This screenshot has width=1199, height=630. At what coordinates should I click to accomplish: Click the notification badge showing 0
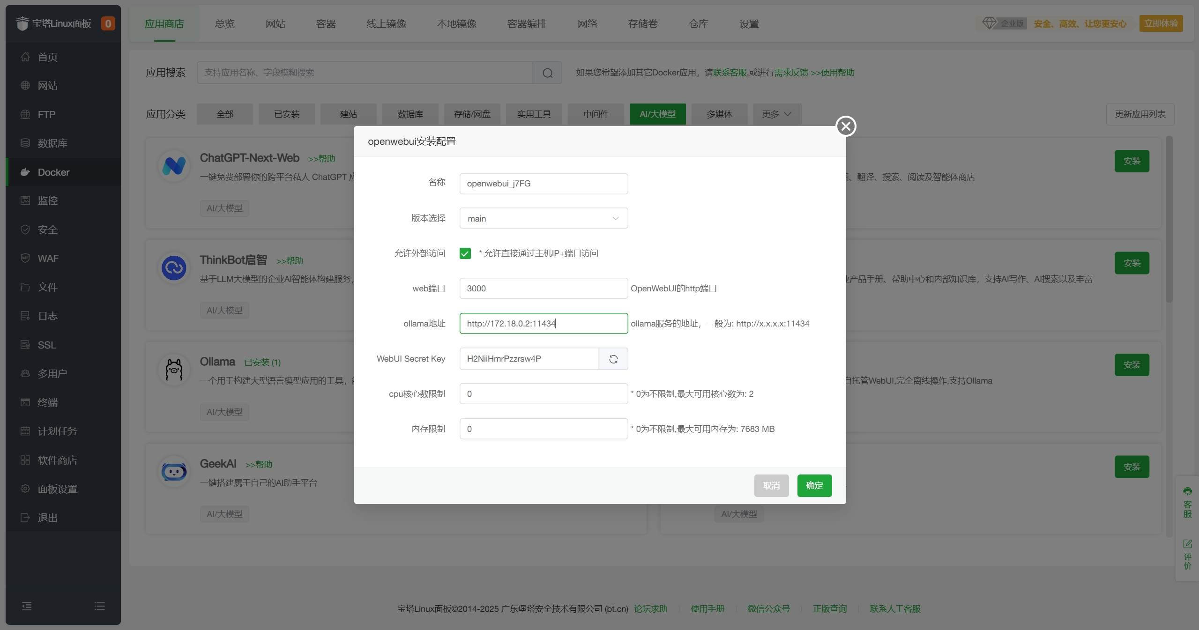(108, 23)
